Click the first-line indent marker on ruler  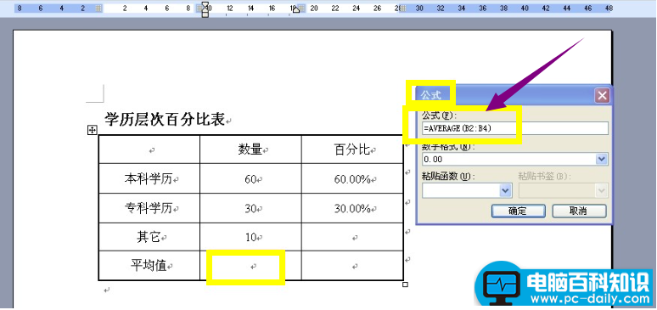(x=205, y=3)
